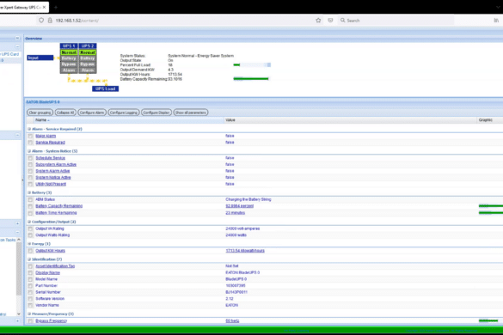Click the Configure Alarm button
This screenshot has height=335, width=503.
[92, 113]
